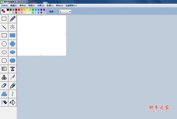The width and height of the screenshot is (177, 119).
Task: Click the canvas bottom-right resize handle
Action: pos(66,56)
